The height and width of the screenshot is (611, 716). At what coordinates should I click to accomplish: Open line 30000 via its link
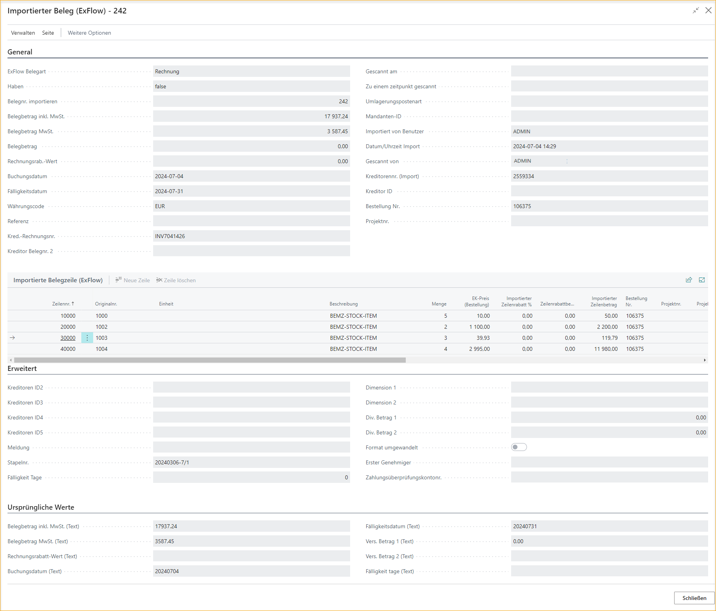(67, 338)
